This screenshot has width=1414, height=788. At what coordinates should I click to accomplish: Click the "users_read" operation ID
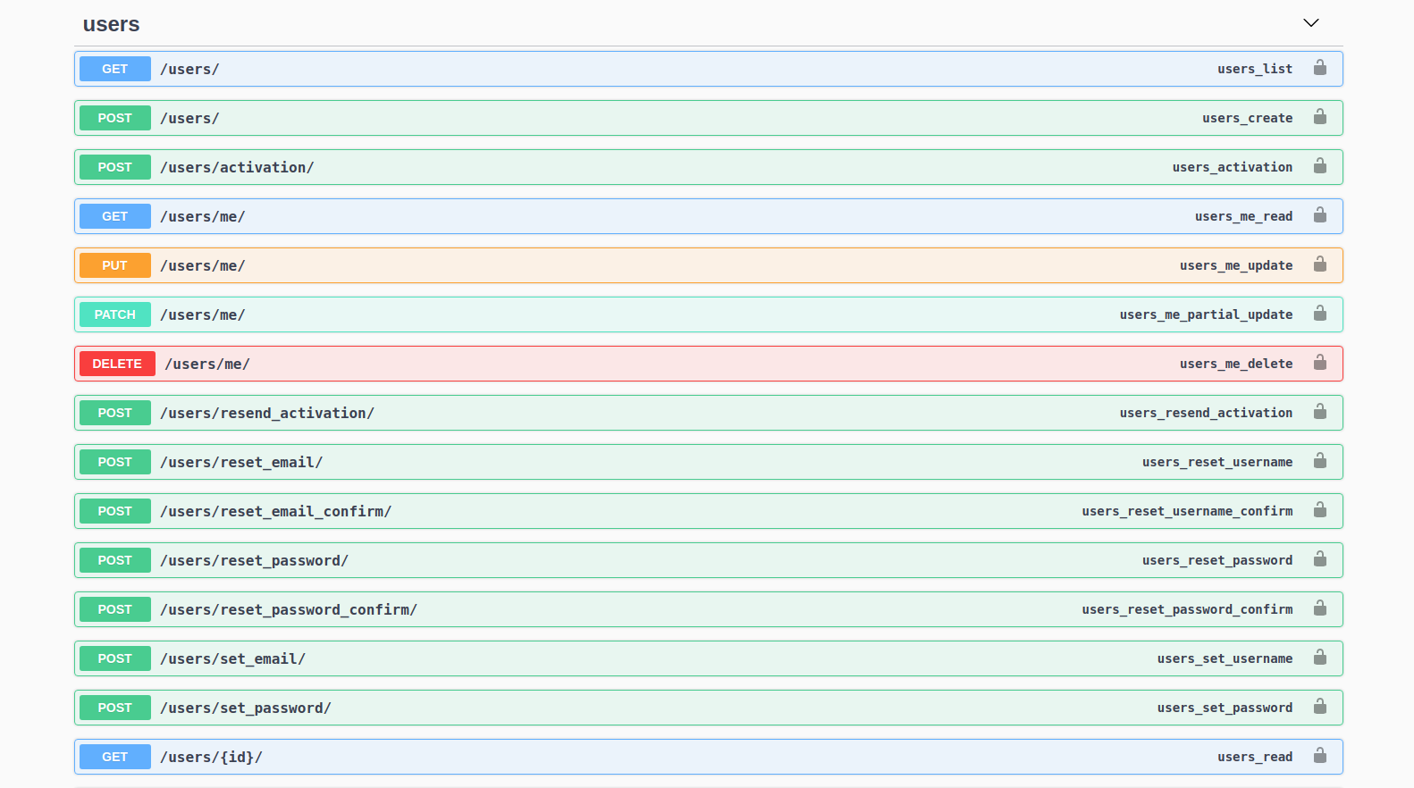click(x=1255, y=757)
